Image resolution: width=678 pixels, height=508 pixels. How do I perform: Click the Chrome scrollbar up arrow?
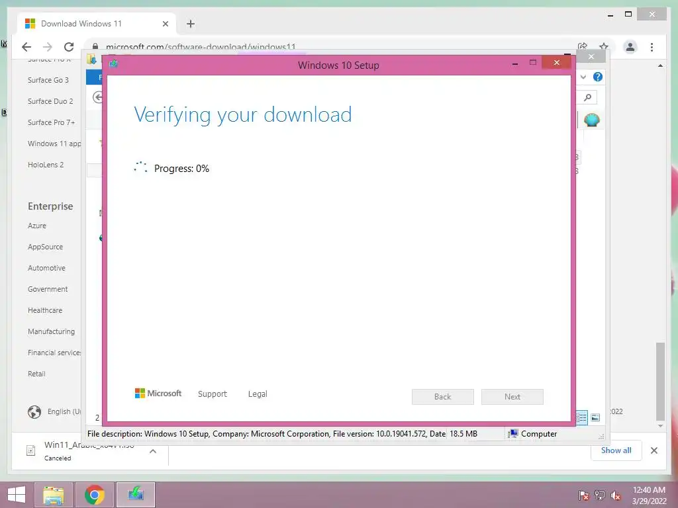(x=660, y=65)
